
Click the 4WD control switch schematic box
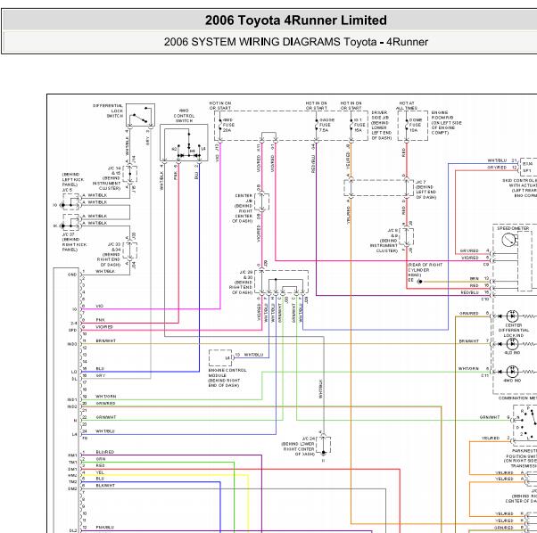tap(184, 143)
